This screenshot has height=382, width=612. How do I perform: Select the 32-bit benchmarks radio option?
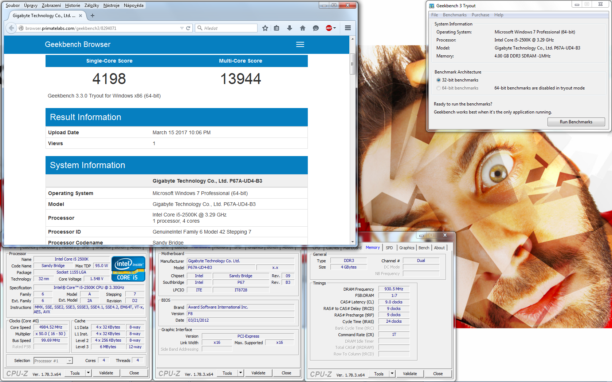(439, 80)
